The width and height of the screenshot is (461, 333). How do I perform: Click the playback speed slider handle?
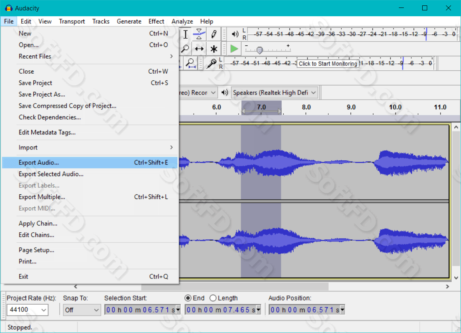[259, 50]
